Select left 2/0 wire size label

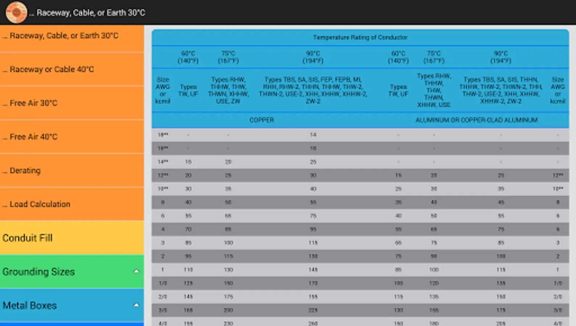[x=163, y=297]
